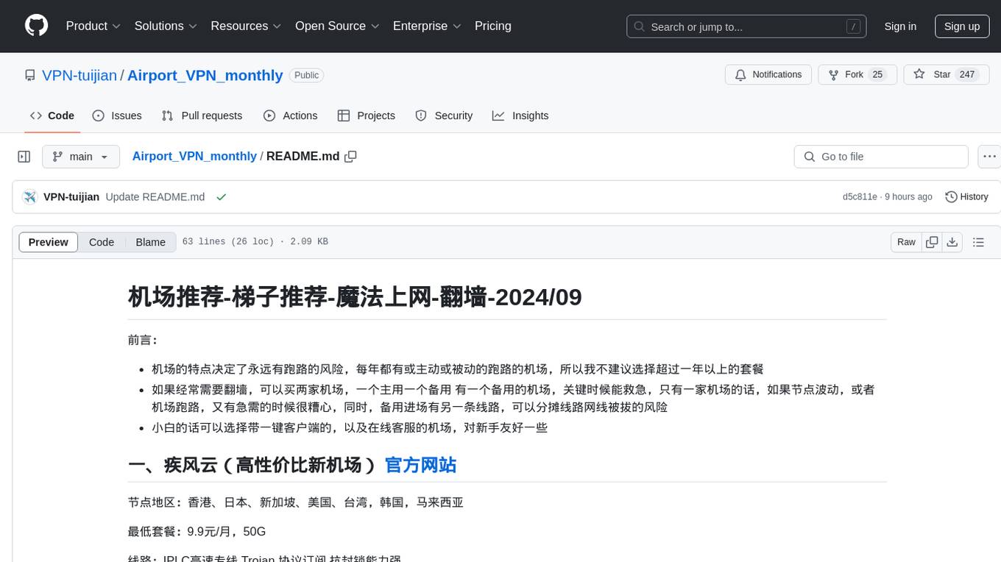Expand the Enterprise menu
Viewport: 1001px width, 562px height.
tap(427, 26)
